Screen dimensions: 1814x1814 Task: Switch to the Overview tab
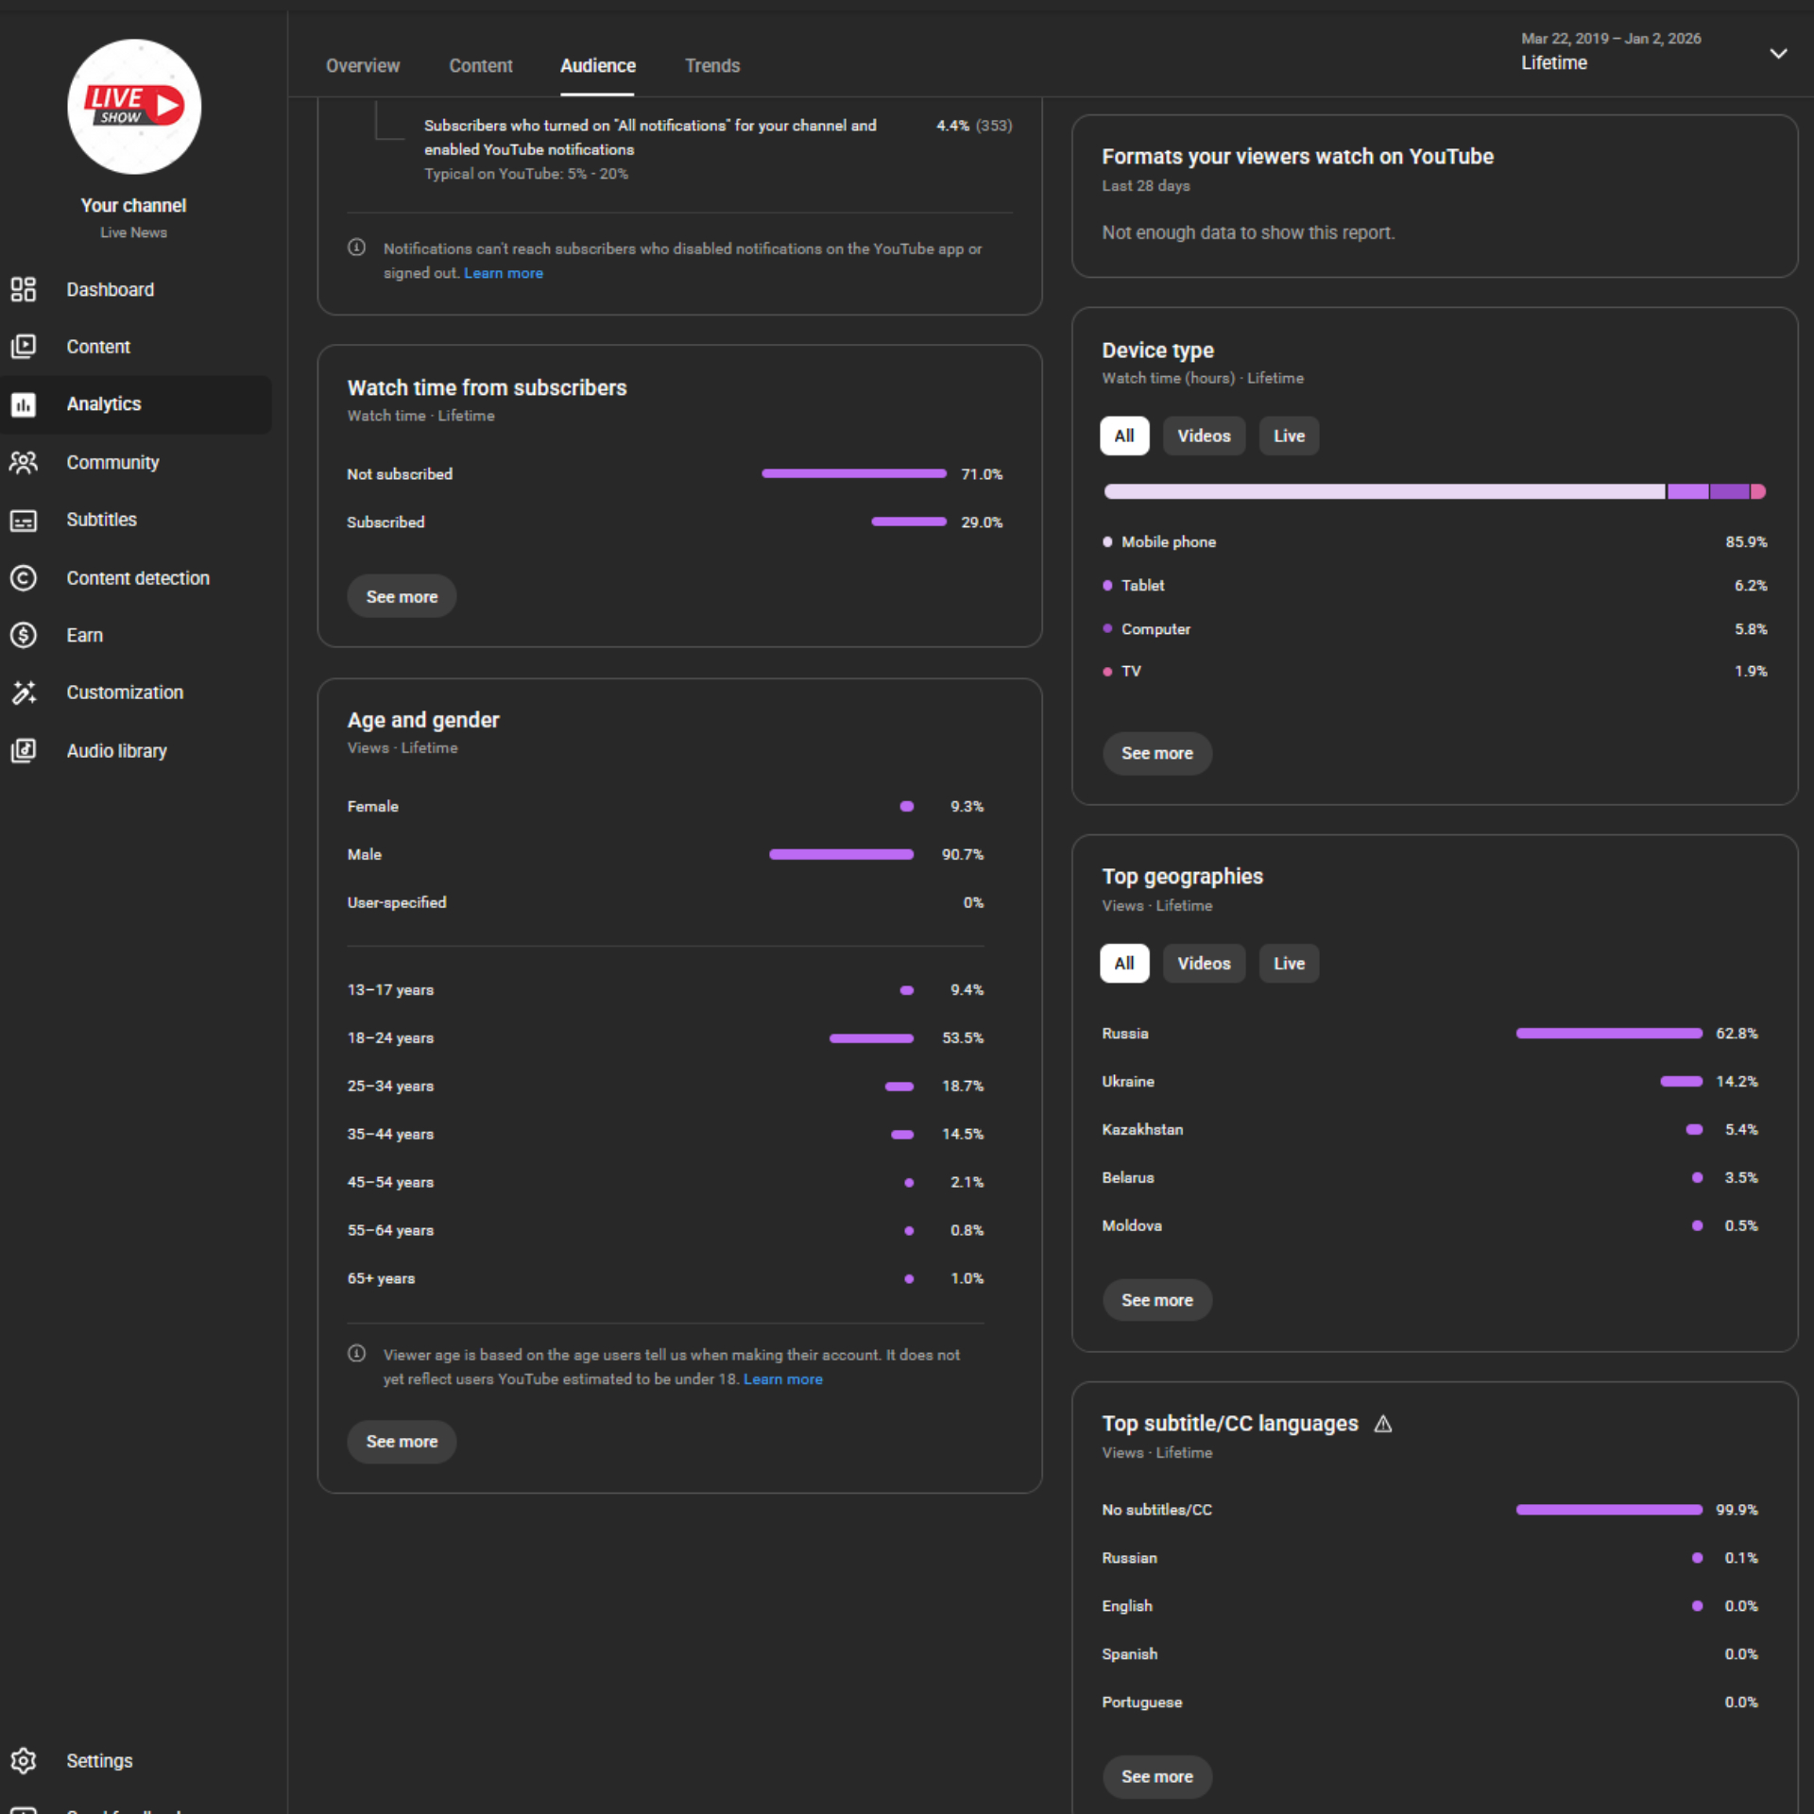[363, 66]
